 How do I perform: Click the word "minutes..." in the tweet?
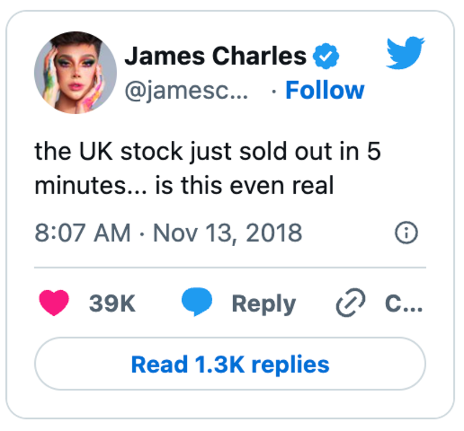tap(90, 185)
